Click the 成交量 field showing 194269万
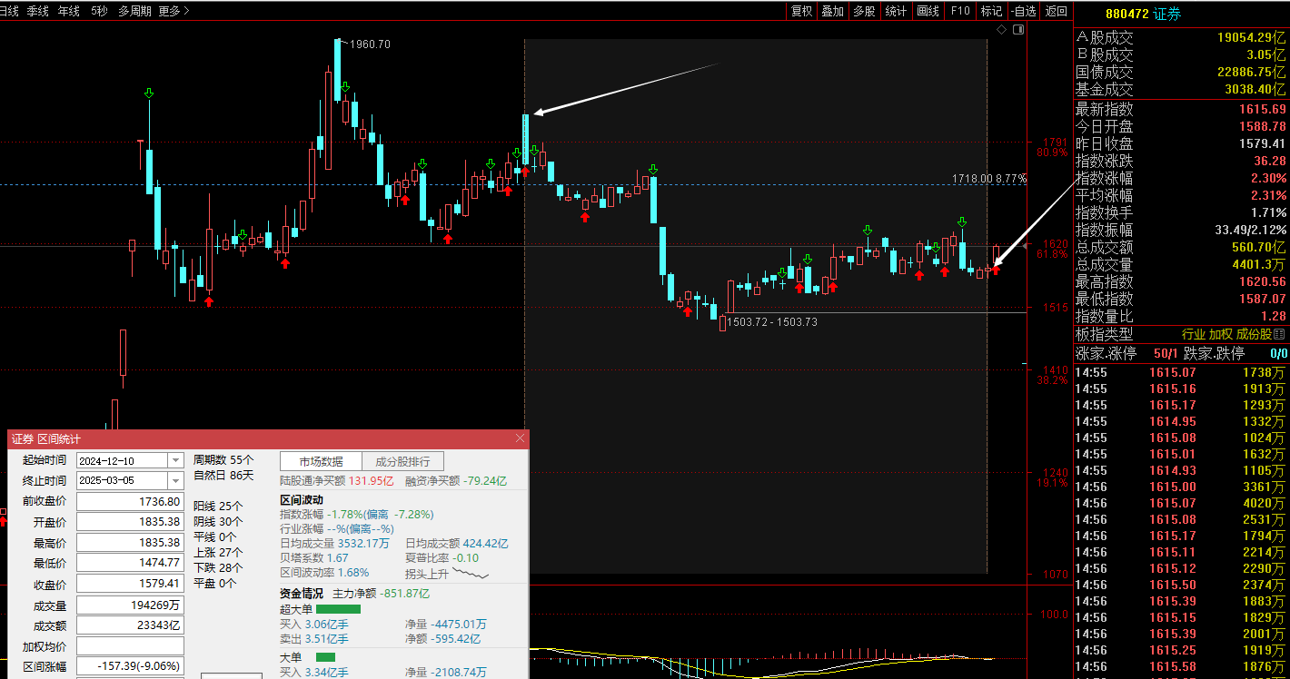The height and width of the screenshot is (679, 1290). click(x=130, y=605)
